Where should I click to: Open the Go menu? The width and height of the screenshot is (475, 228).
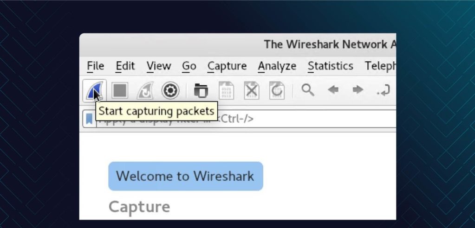[x=189, y=66]
